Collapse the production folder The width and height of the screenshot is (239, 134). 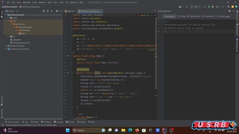(11, 24)
